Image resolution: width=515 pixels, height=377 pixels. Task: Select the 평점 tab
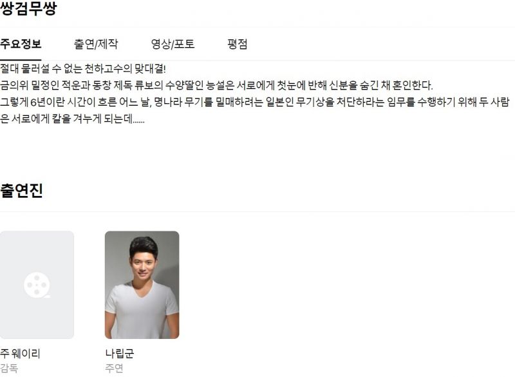coord(237,44)
